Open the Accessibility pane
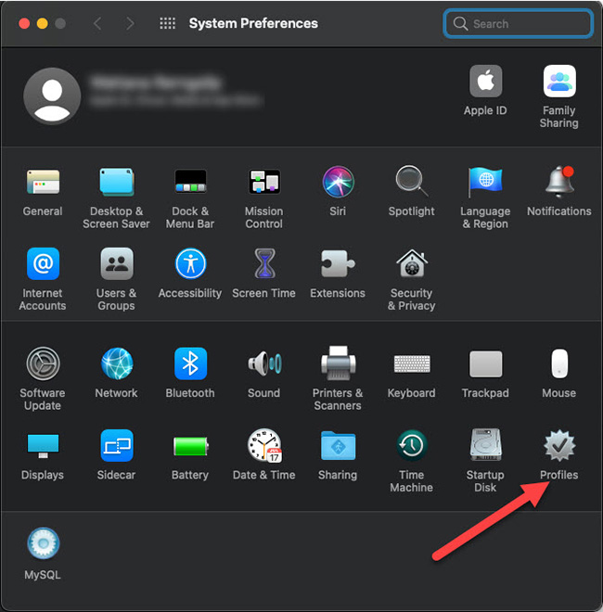This screenshot has height=612, width=603. tap(190, 264)
